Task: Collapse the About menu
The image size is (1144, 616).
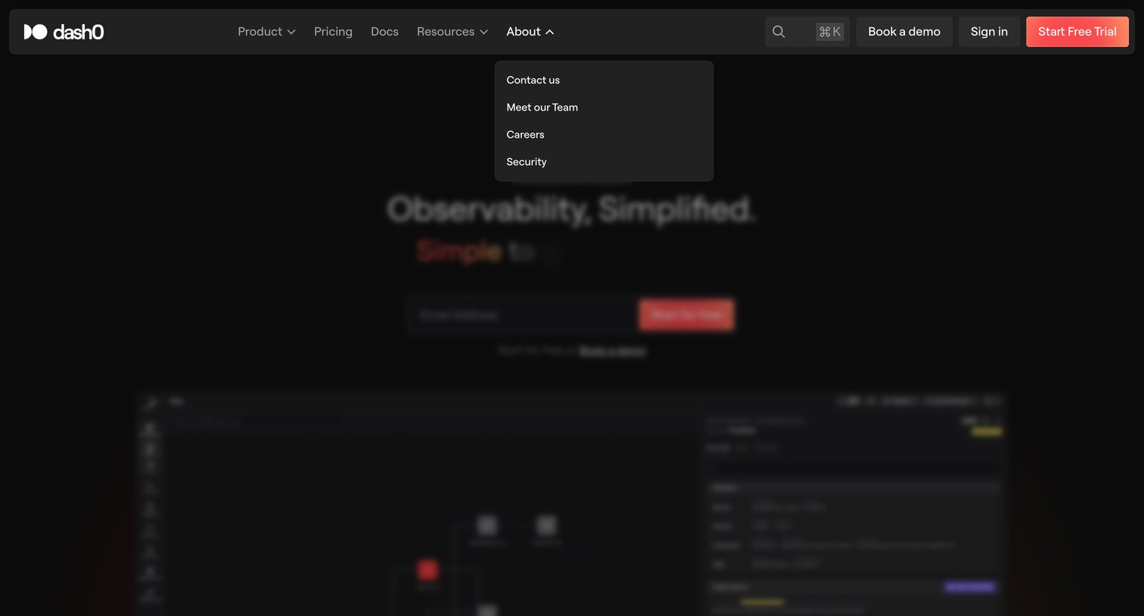Action: click(x=530, y=32)
